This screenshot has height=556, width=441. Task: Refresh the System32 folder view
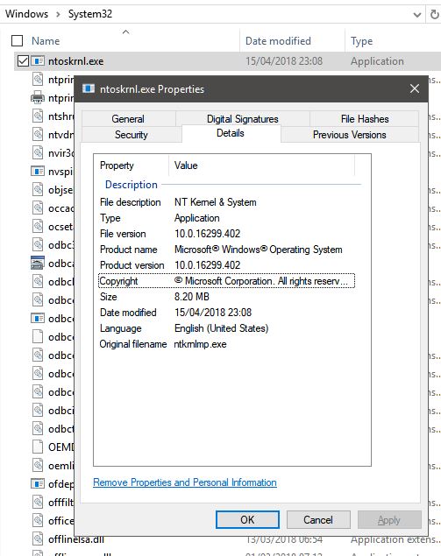coord(434,14)
